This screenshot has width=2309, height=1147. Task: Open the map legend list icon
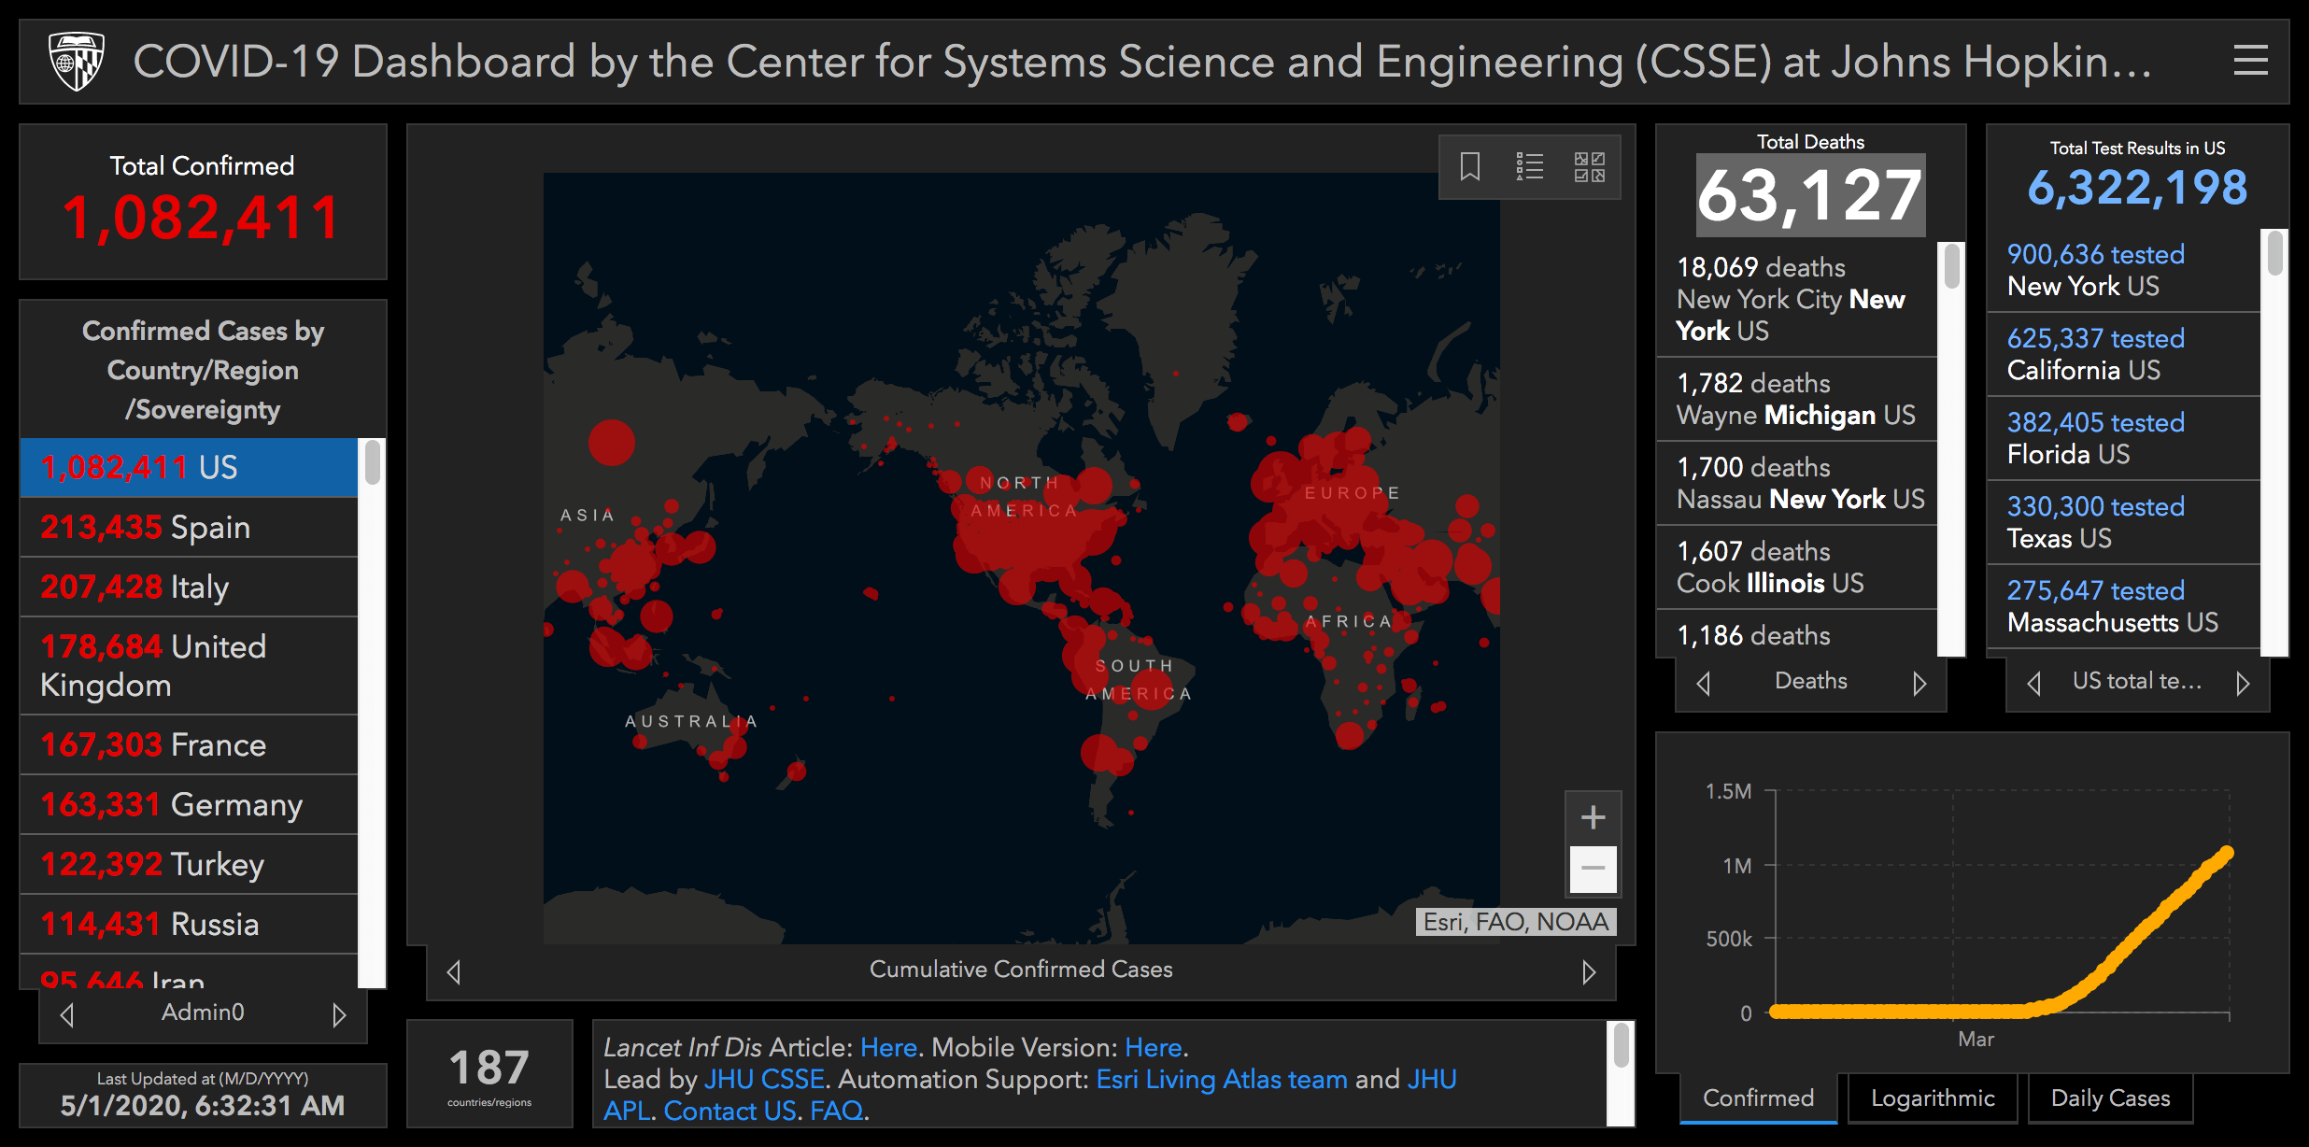(1530, 167)
